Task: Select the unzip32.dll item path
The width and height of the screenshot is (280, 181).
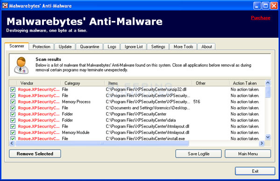Action: click(x=146, y=89)
